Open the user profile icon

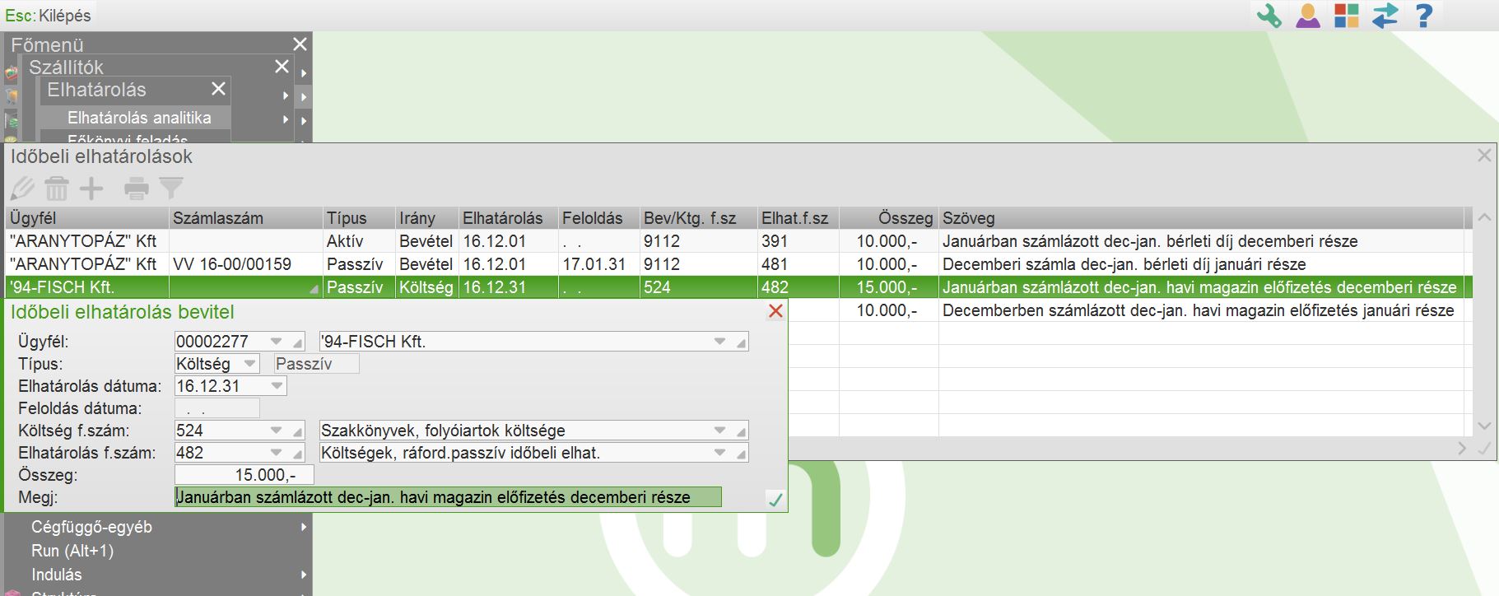click(1308, 16)
